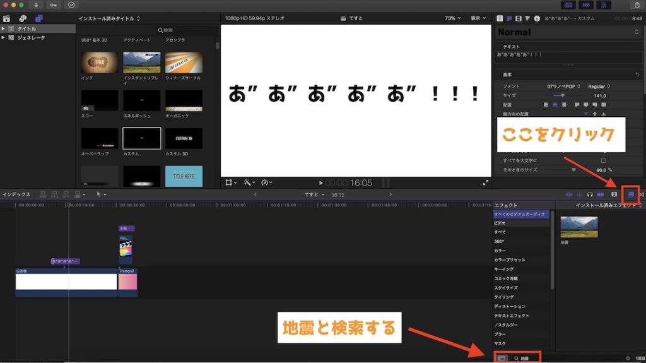
Task: Select the ウィナーズサークル title thumbnail
Action: click(x=184, y=62)
